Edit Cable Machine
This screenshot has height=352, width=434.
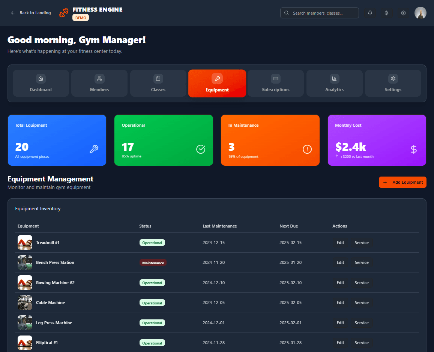pyautogui.click(x=340, y=303)
